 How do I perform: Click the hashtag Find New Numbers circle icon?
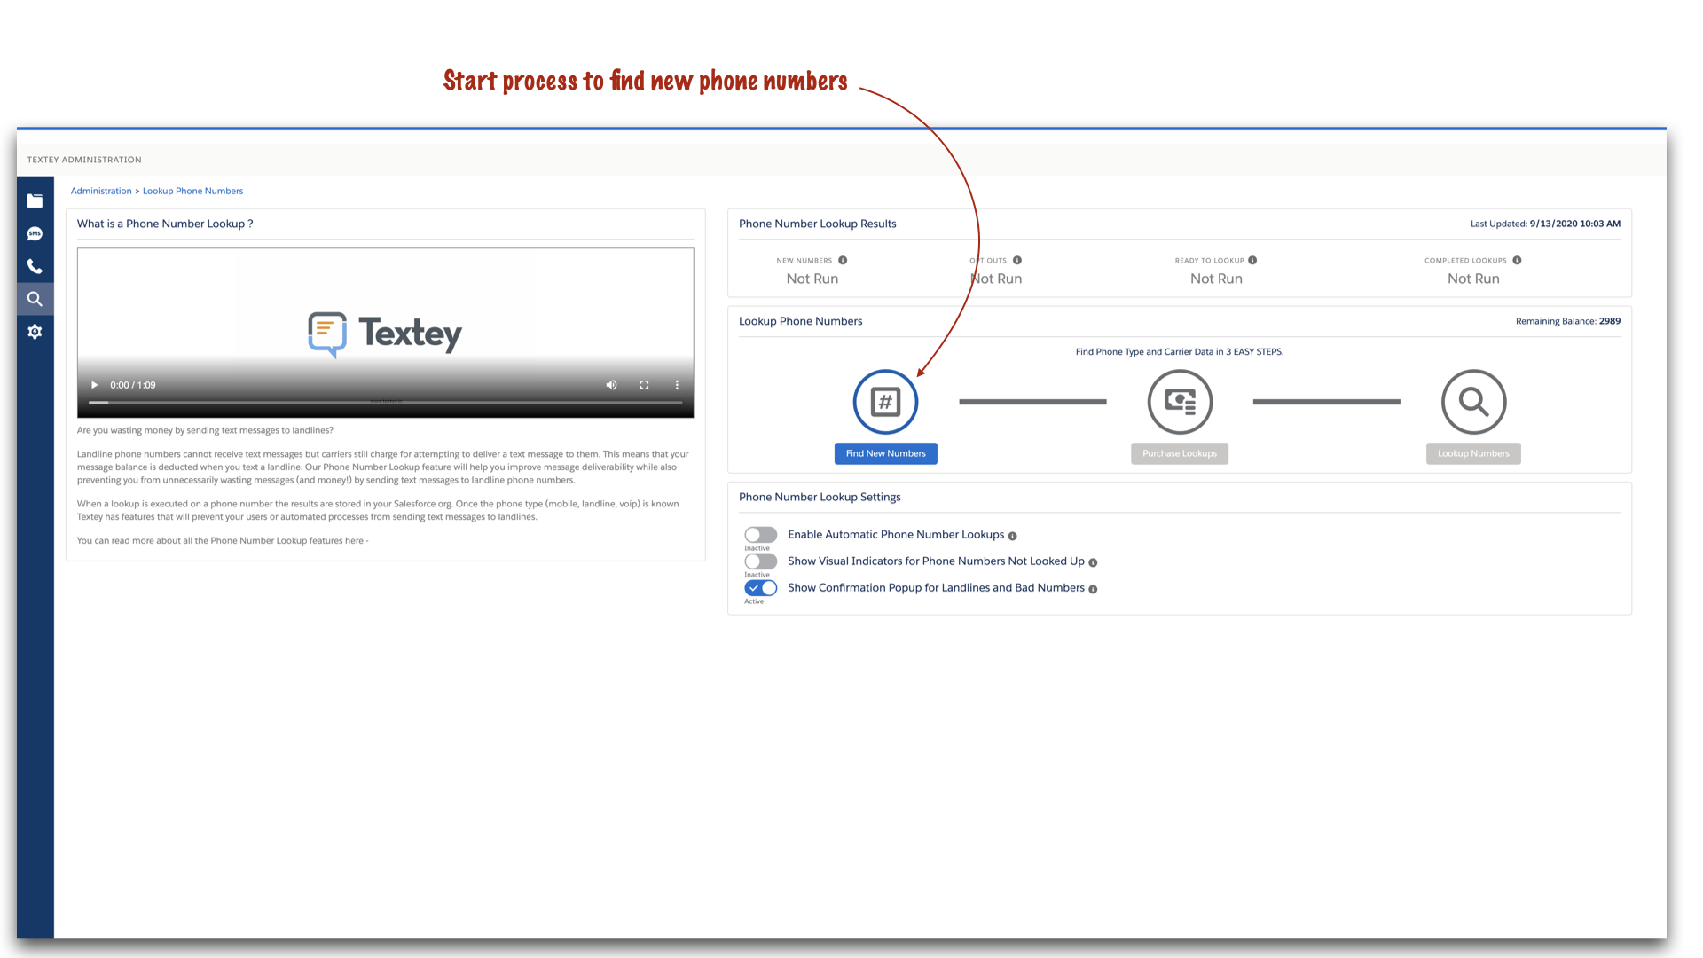tap(885, 402)
